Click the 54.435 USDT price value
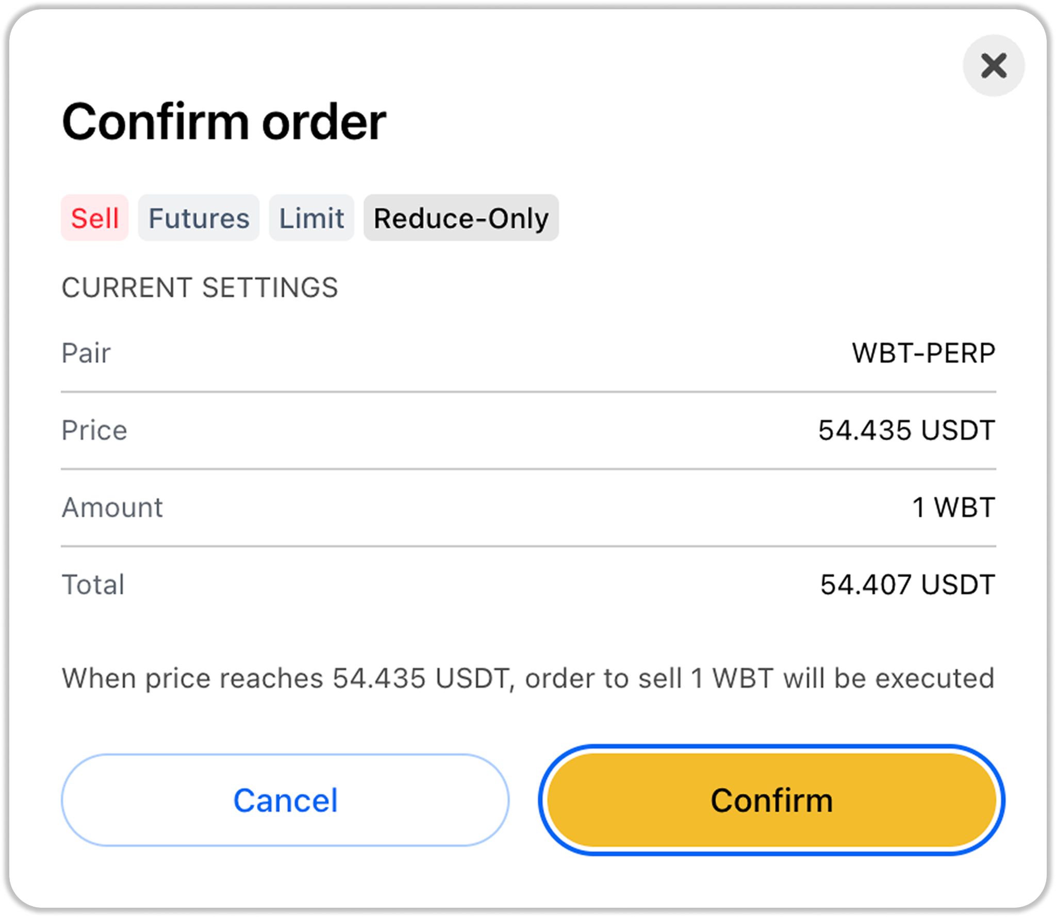This screenshot has height=917, width=1056. click(x=906, y=430)
